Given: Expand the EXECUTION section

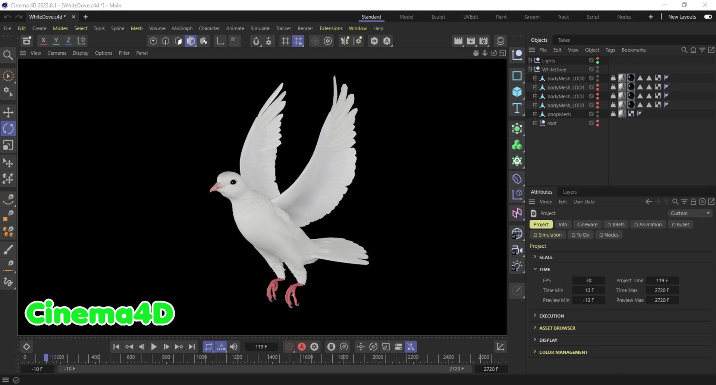Looking at the screenshot, I should coord(535,315).
